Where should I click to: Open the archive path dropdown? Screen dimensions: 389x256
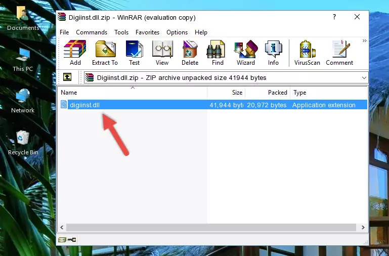click(364, 78)
